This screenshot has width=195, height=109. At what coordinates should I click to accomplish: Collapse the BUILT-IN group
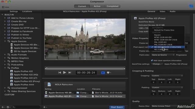(2, 15)
